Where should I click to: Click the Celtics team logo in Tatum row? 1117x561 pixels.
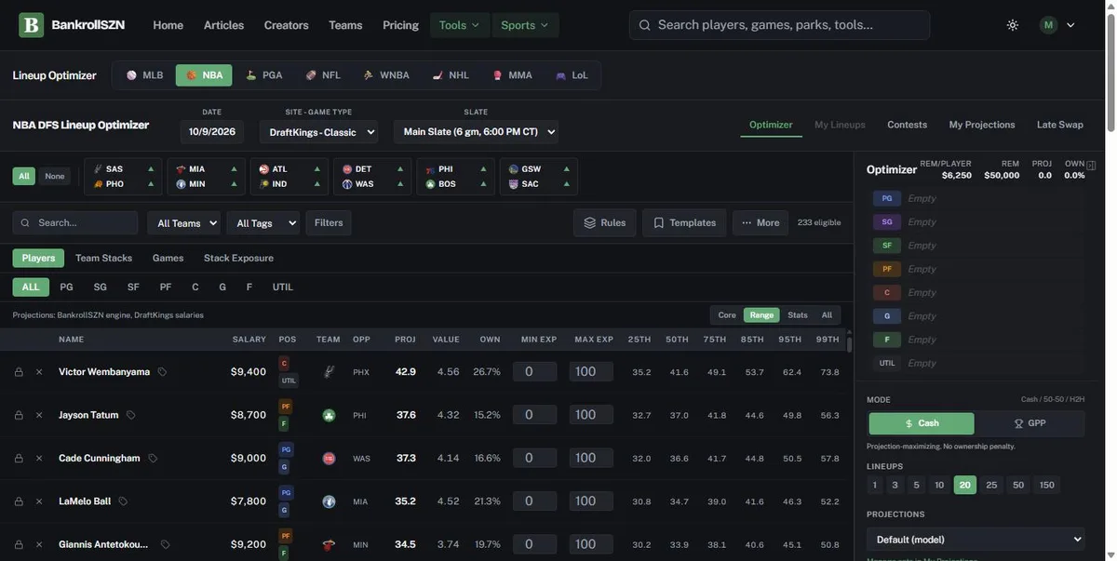[329, 415]
